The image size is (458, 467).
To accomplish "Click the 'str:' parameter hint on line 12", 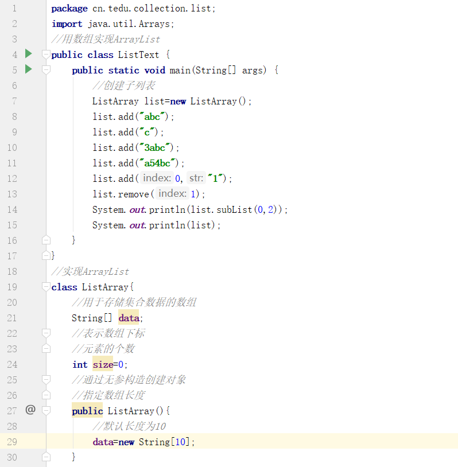I will (x=196, y=178).
